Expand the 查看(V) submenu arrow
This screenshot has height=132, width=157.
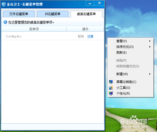[x=150, y=41]
